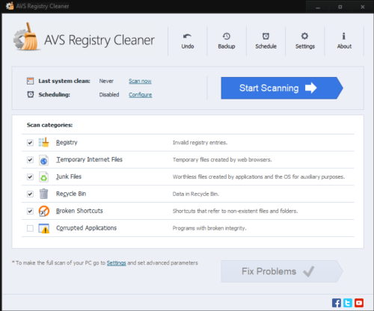Viewport: 374px width, 311px height.
Task: Select the Junk Files label
Action: pyautogui.click(x=69, y=176)
